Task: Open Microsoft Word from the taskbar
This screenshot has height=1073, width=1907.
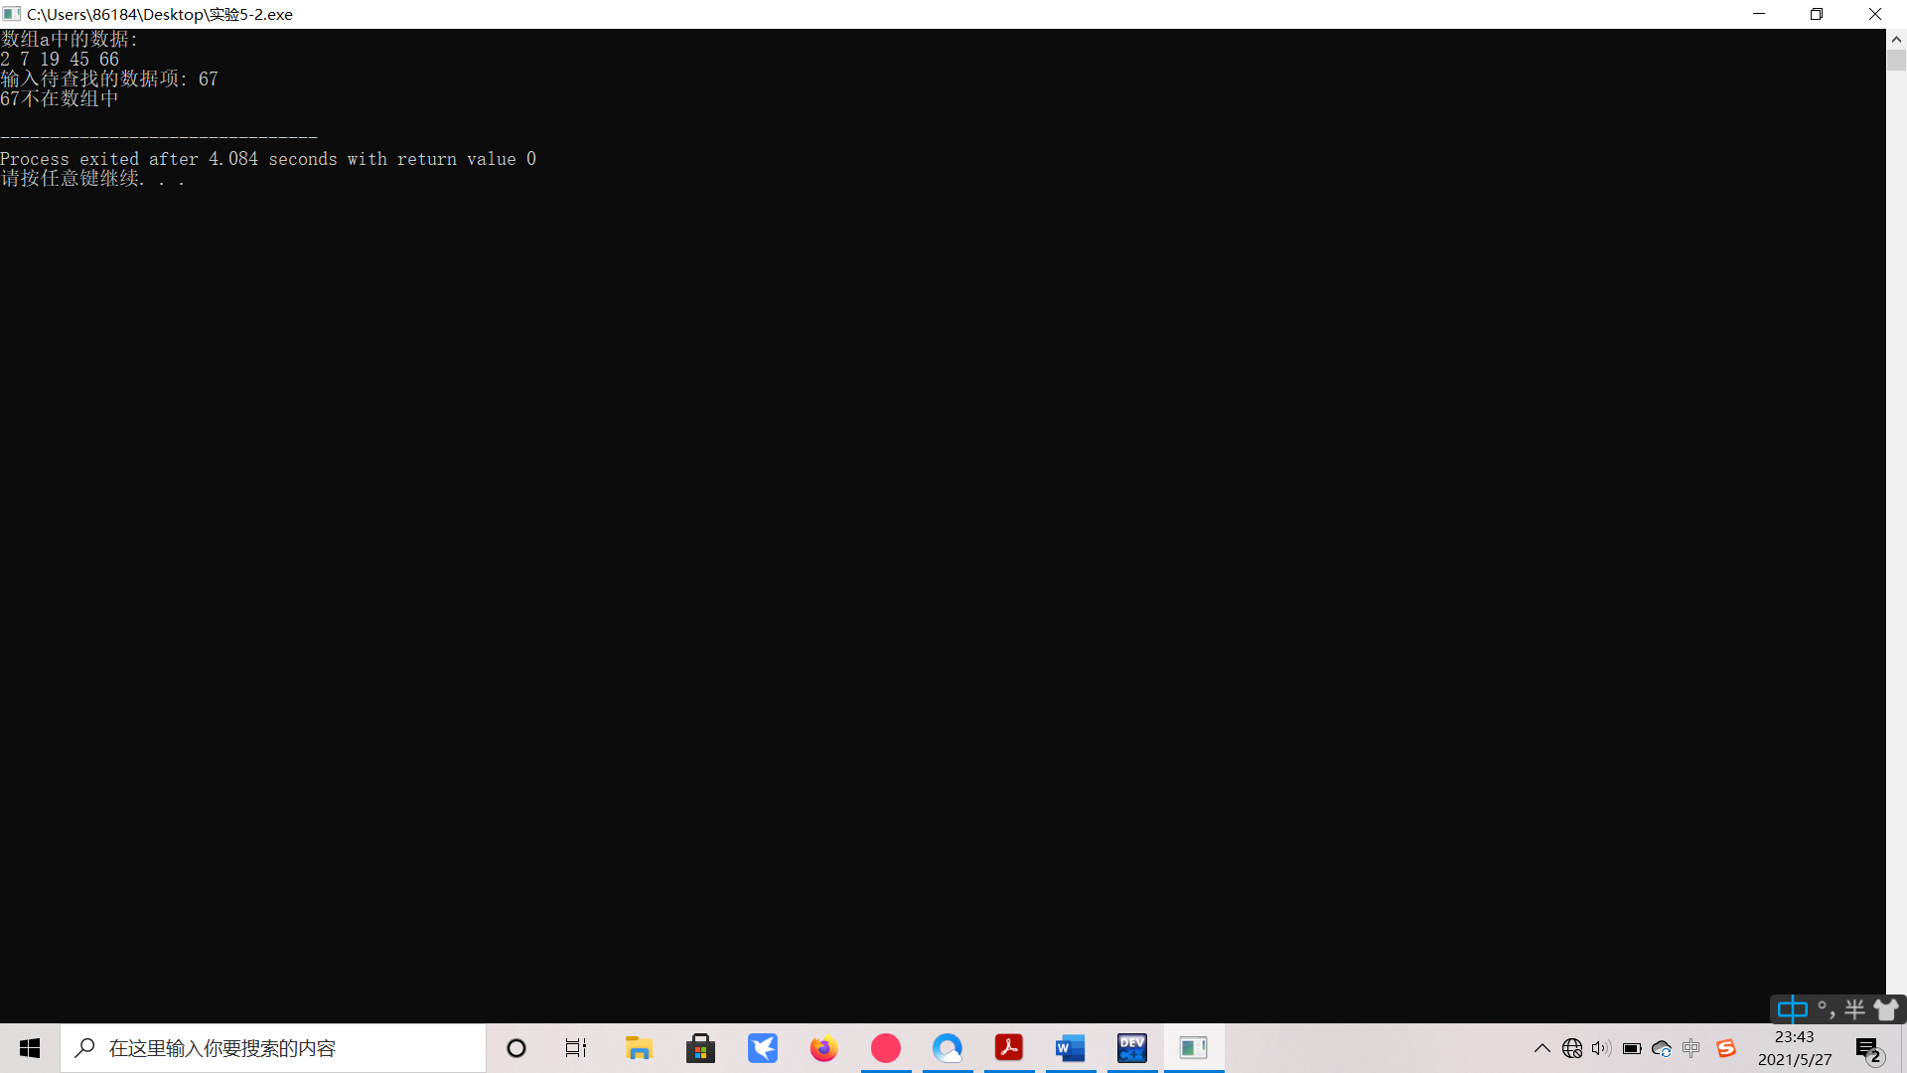Action: click(1071, 1048)
